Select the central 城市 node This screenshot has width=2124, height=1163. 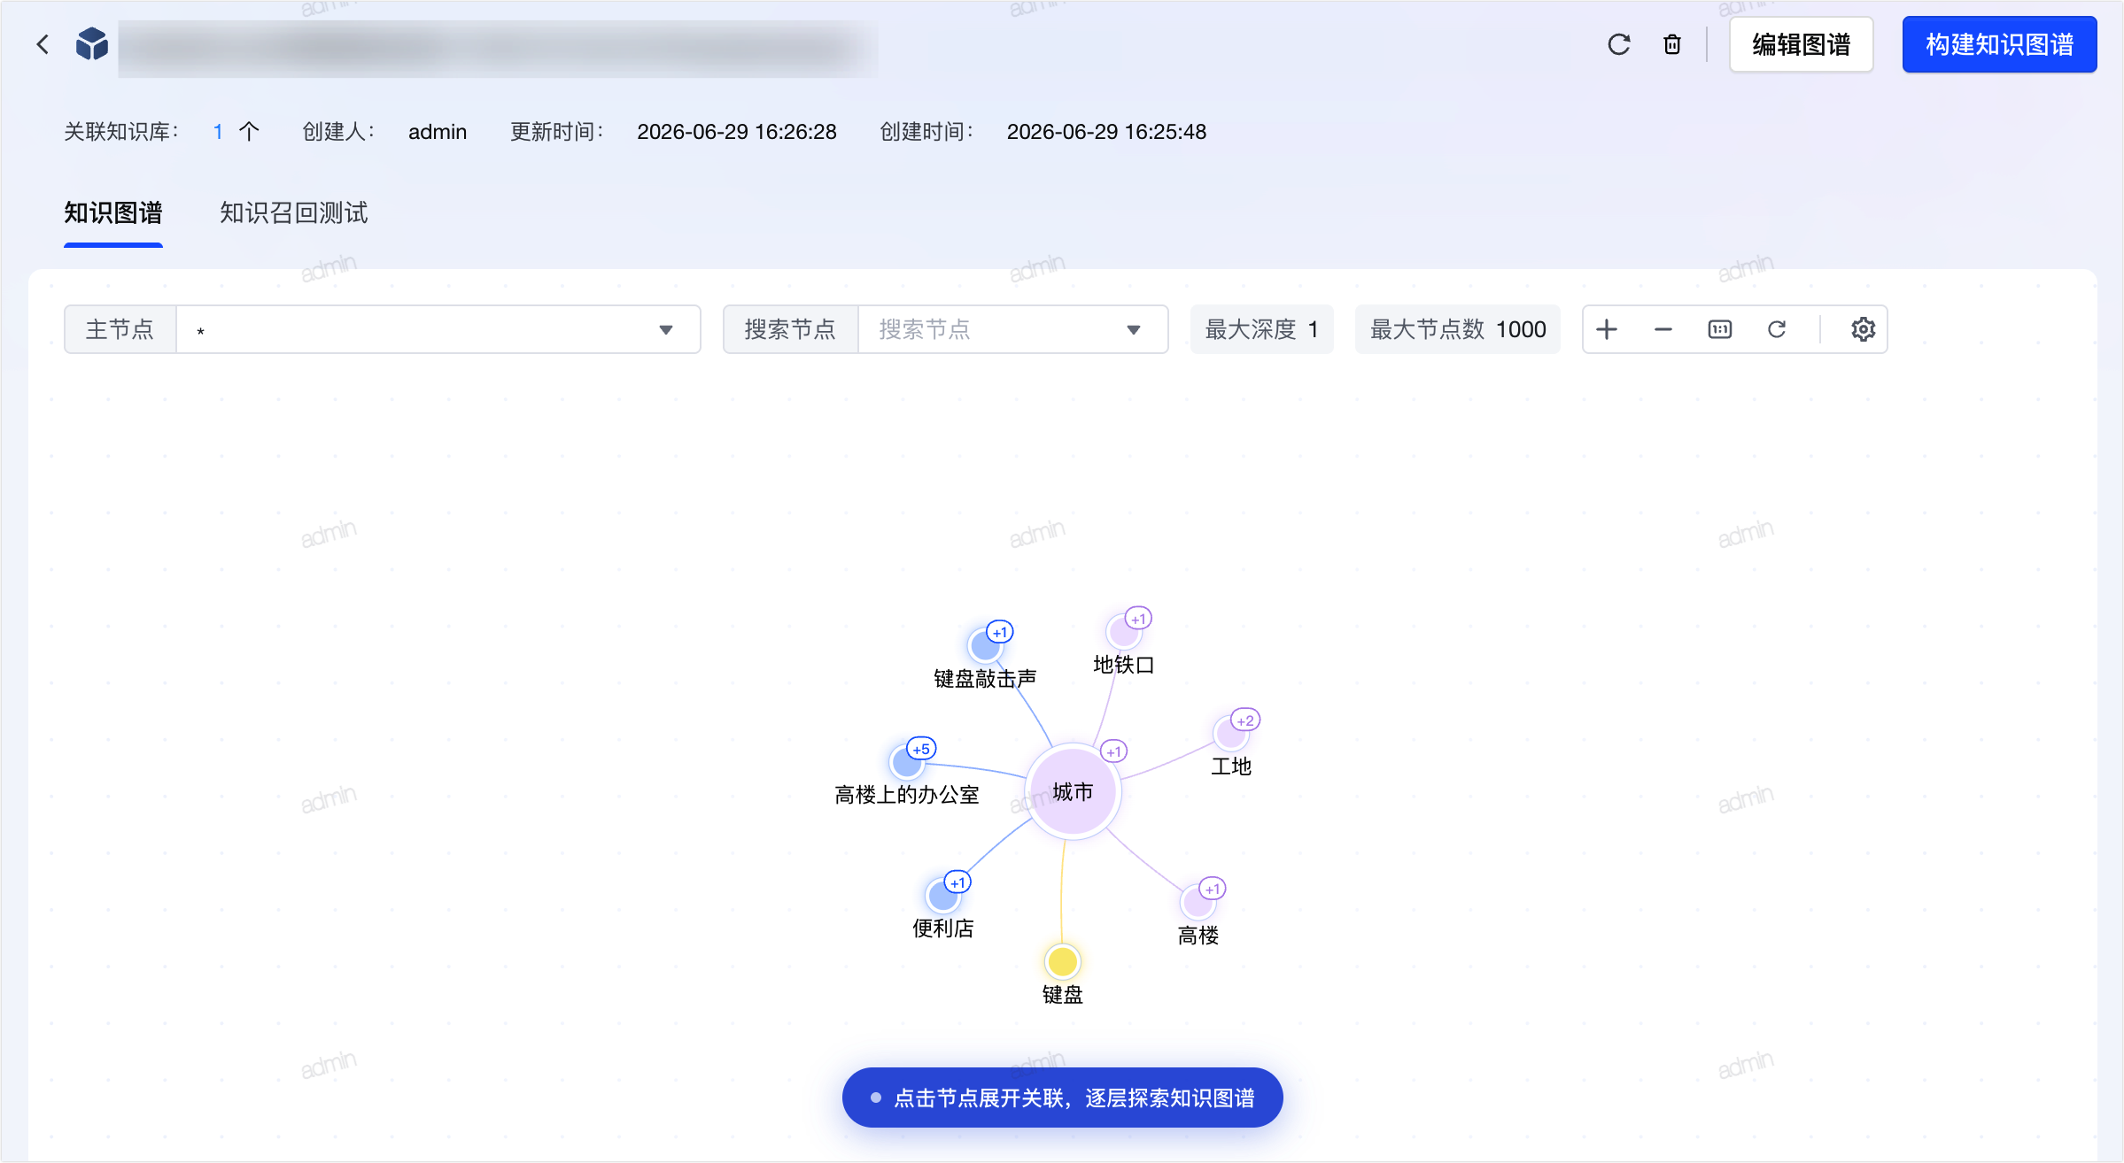click(1073, 791)
